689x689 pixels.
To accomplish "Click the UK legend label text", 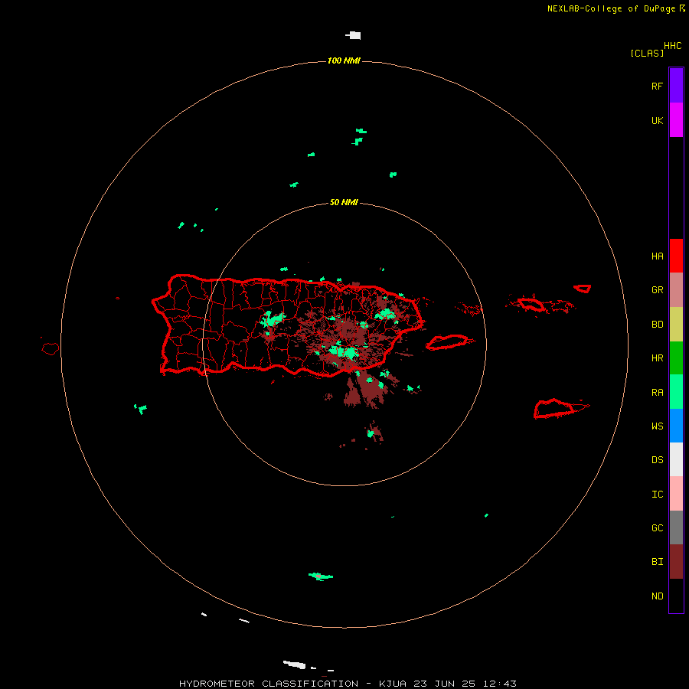I will (x=657, y=121).
